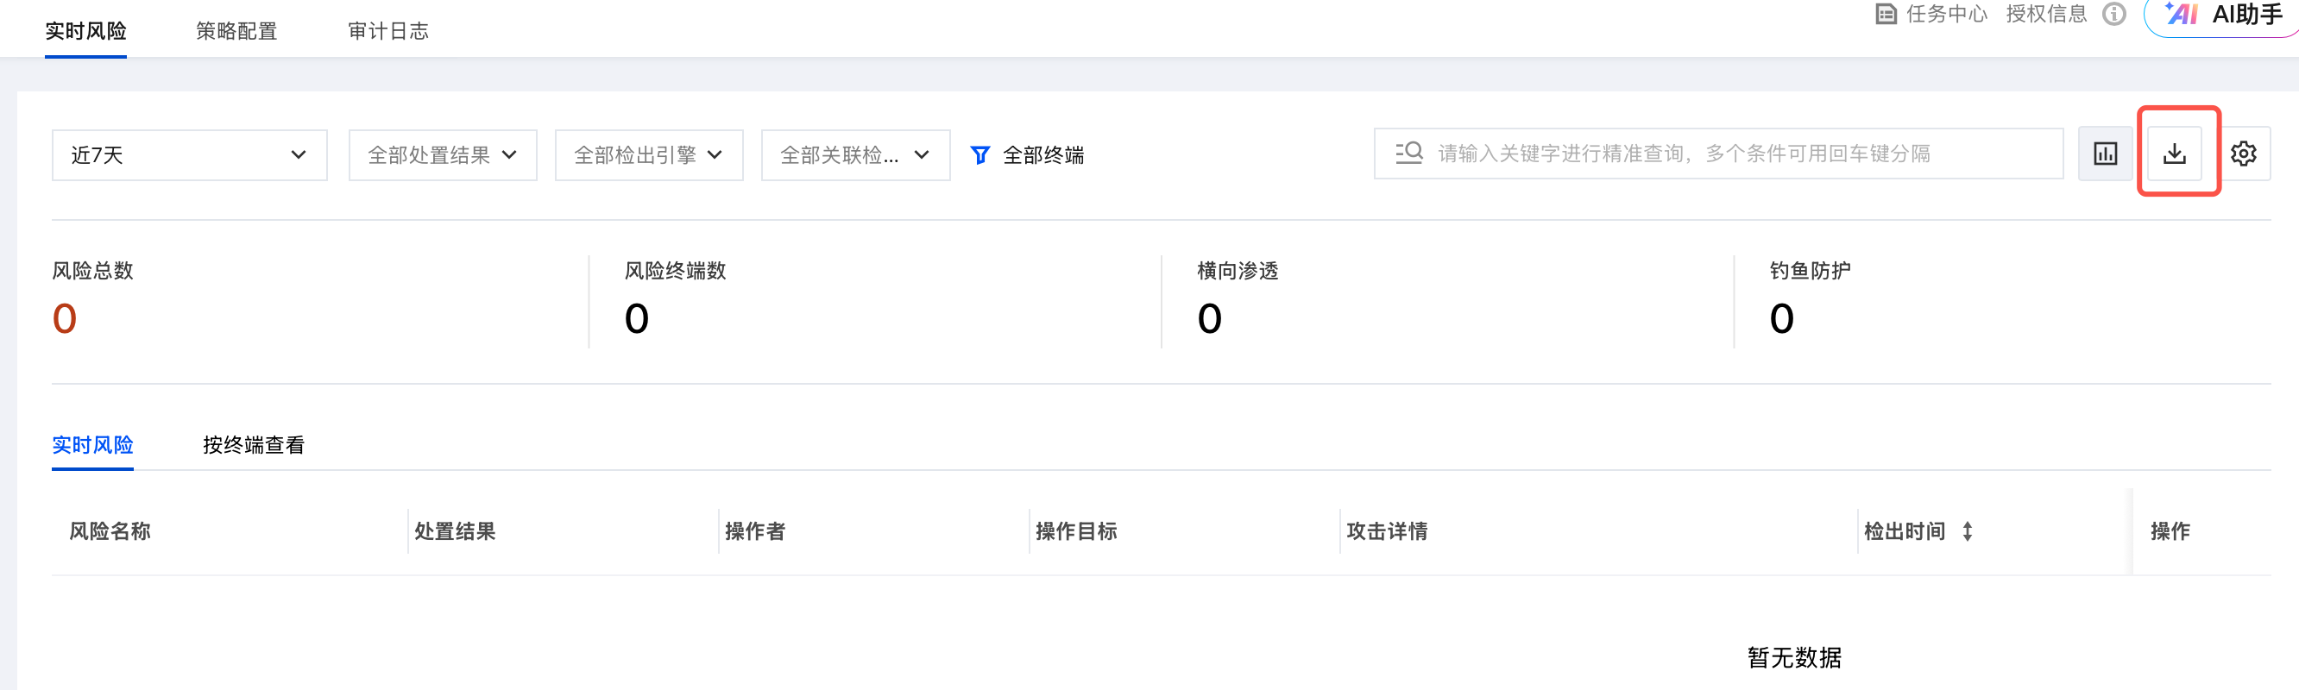Expand the 全部关联检... dropdown
Screen dimensions: 2299x690
pos(855,155)
